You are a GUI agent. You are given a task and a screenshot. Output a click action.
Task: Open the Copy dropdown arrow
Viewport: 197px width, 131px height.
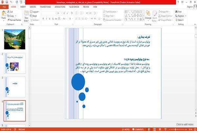16,16
